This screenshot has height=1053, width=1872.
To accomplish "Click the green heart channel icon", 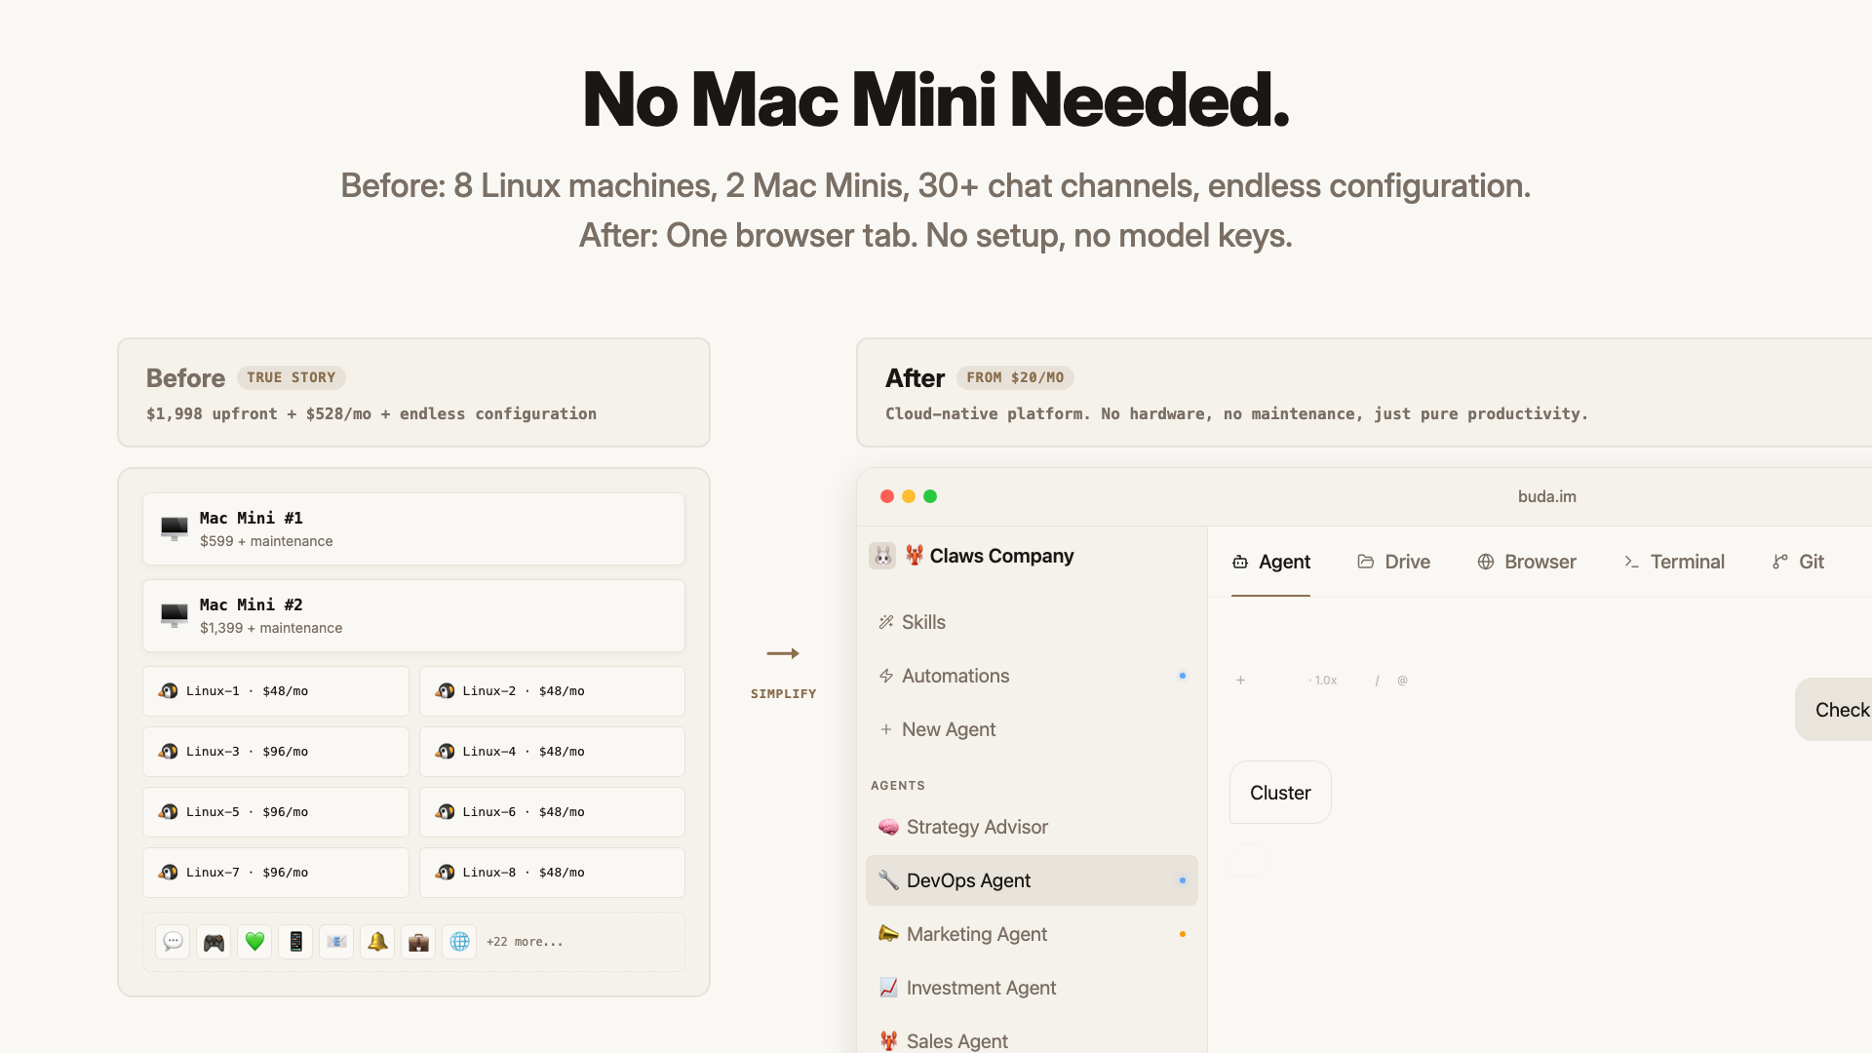I will pyautogui.click(x=254, y=942).
